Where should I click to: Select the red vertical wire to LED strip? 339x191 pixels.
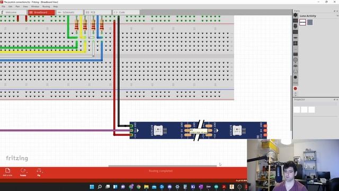coord(114,78)
